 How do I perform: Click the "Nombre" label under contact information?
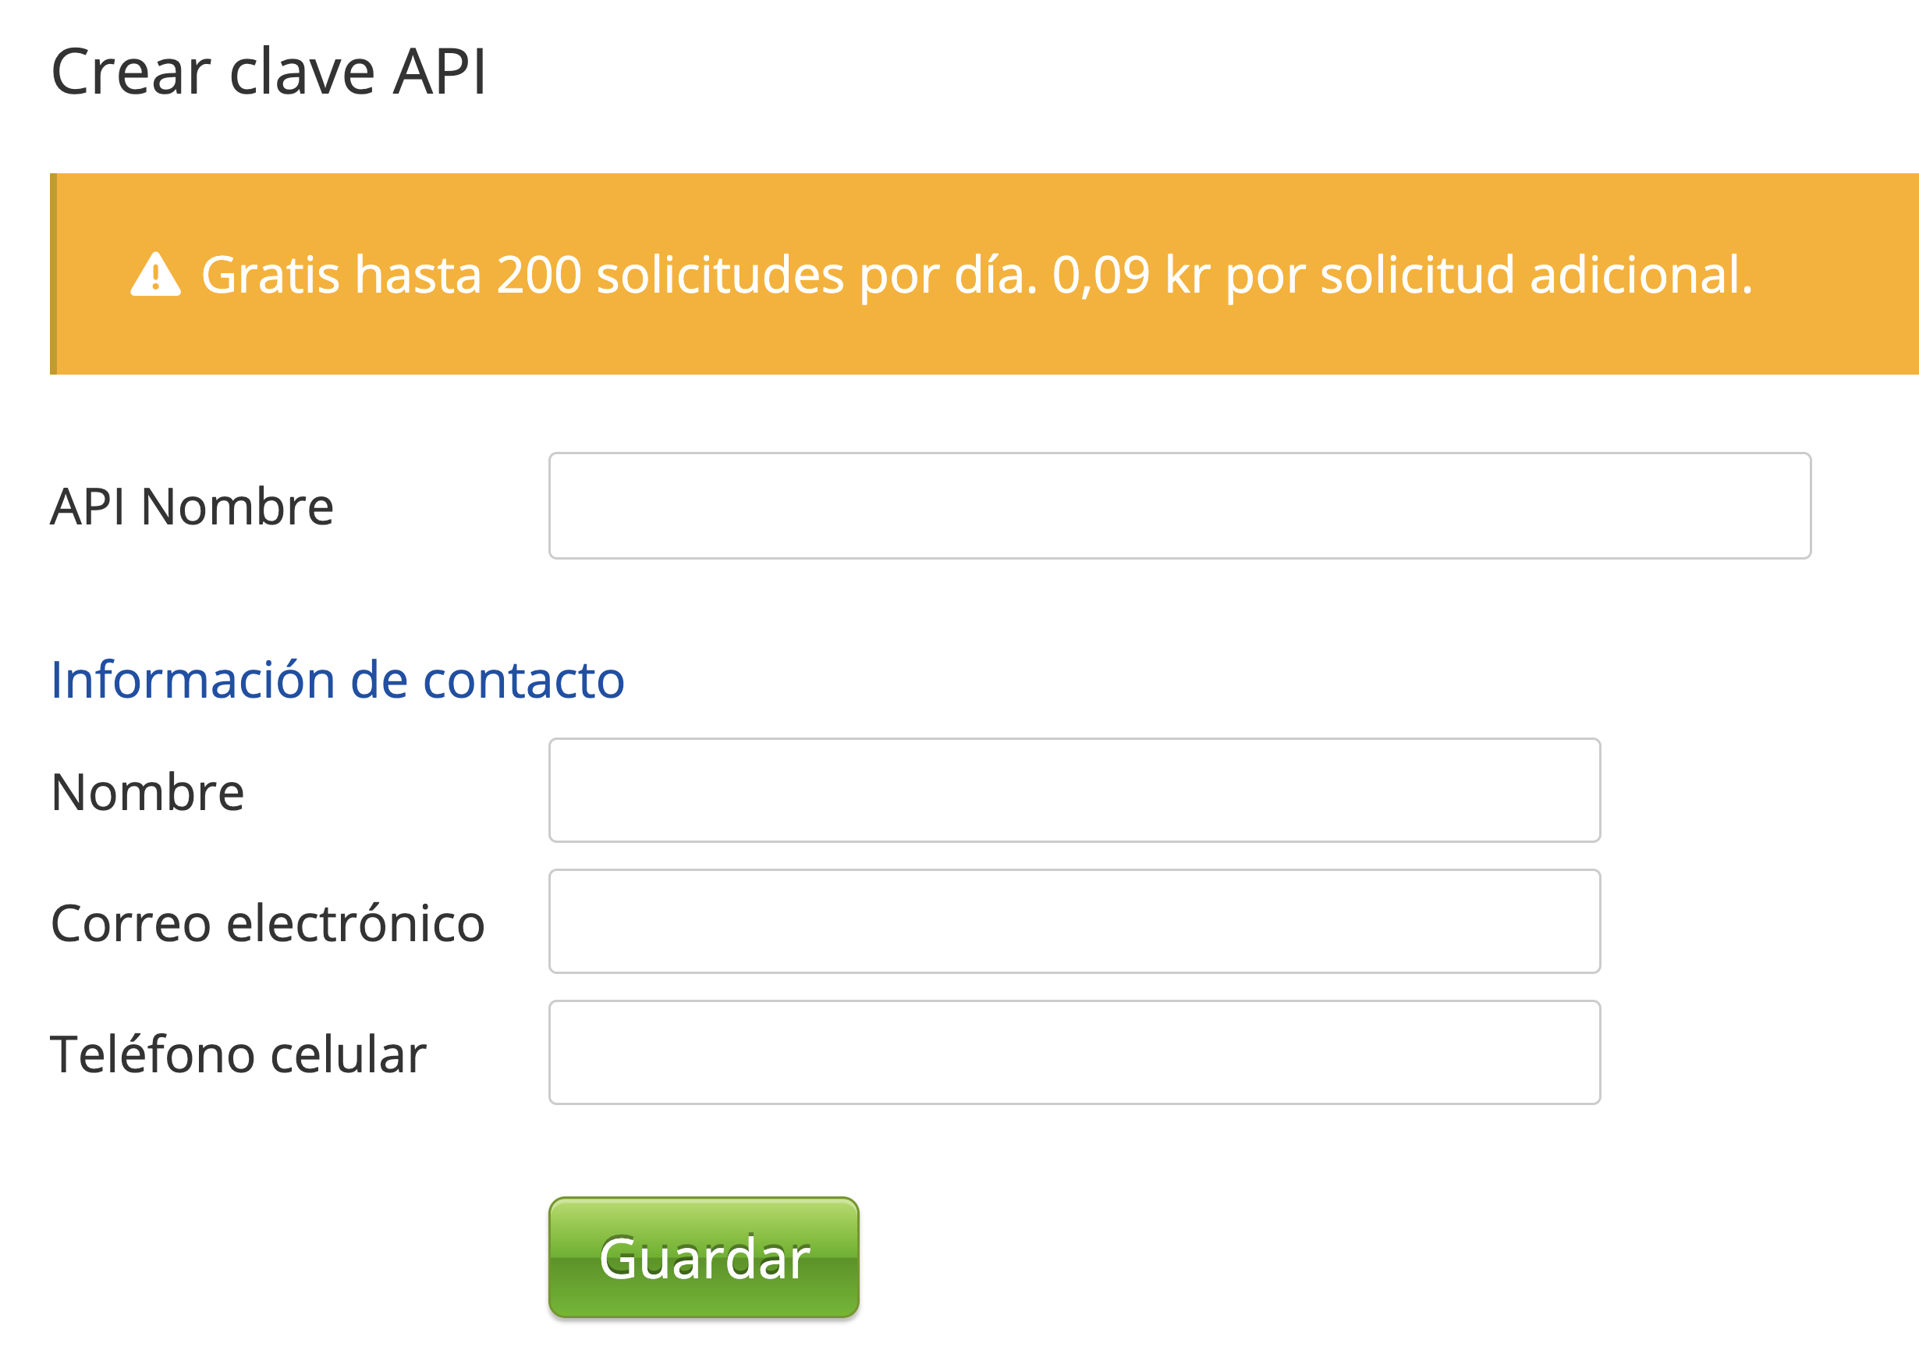[x=147, y=792]
